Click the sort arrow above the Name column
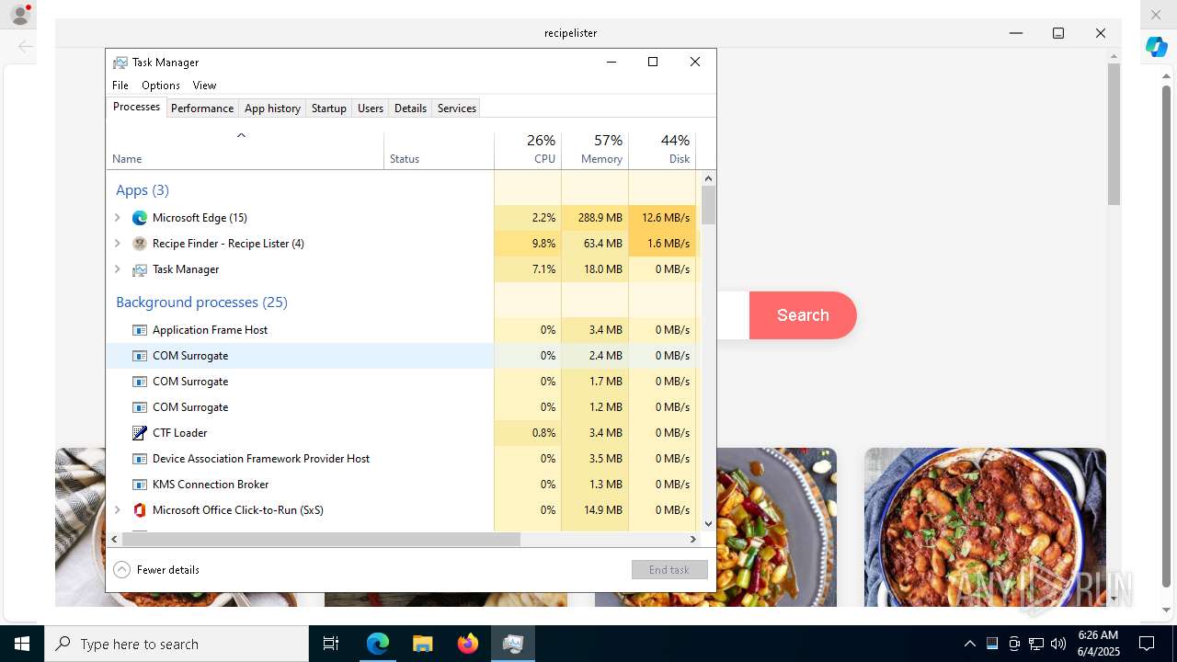 coord(241,135)
